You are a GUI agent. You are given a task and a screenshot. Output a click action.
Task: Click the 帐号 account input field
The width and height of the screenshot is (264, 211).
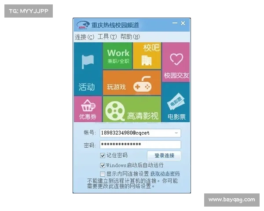pyautogui.click(x=140, y=133)
